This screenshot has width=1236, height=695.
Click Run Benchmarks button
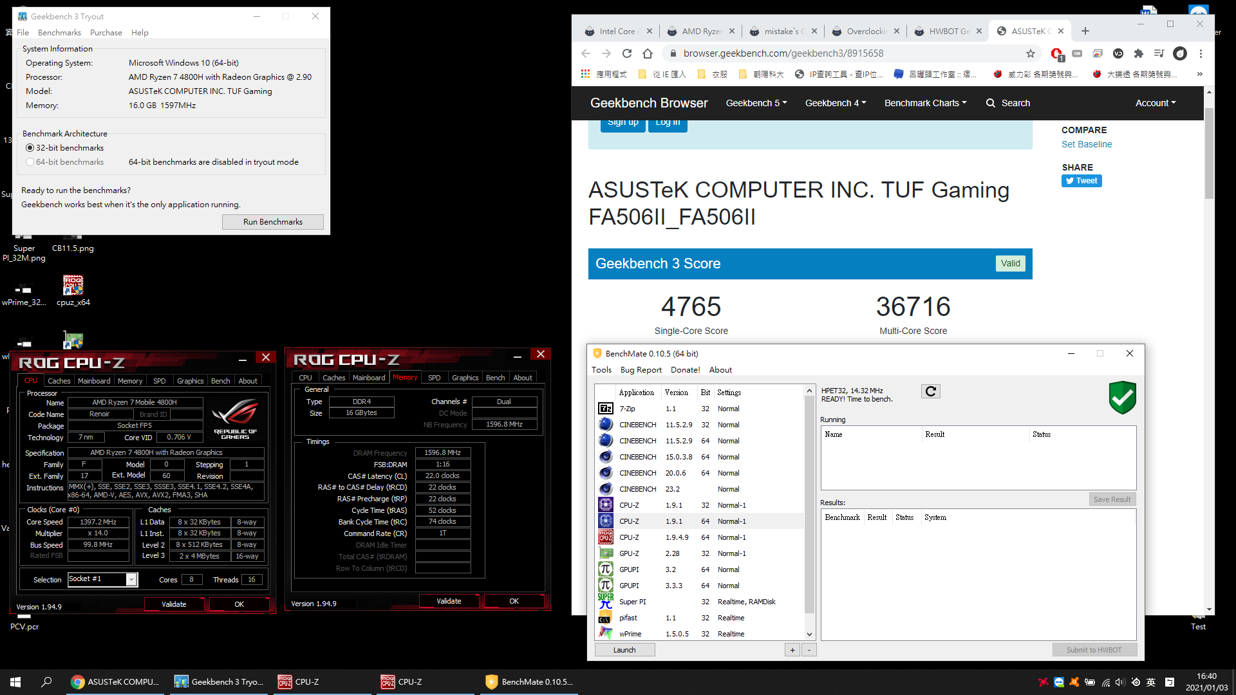(273, 222)
